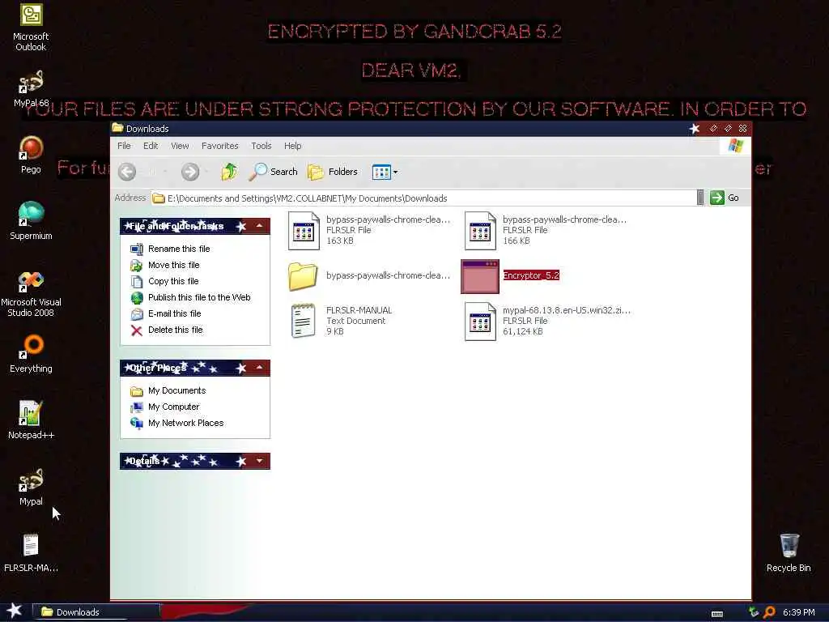Click the address path field

point(423,198)
